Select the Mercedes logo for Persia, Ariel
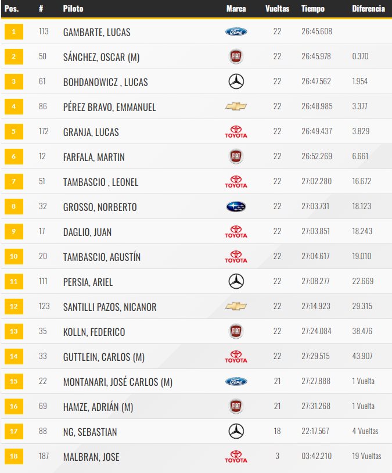The height and width of the screenshot is (473, 392). (236, 281)
